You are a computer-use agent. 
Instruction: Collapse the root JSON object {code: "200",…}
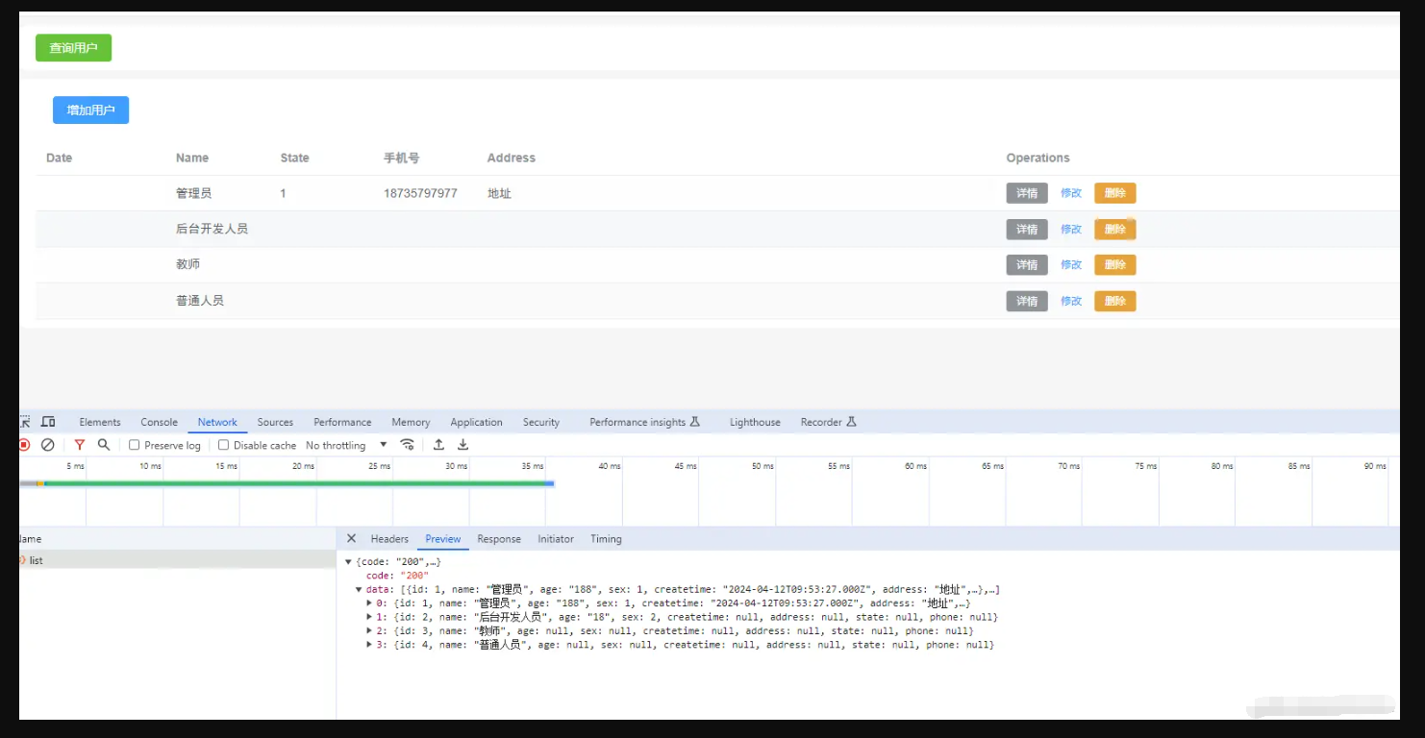(x=348, y=562)
